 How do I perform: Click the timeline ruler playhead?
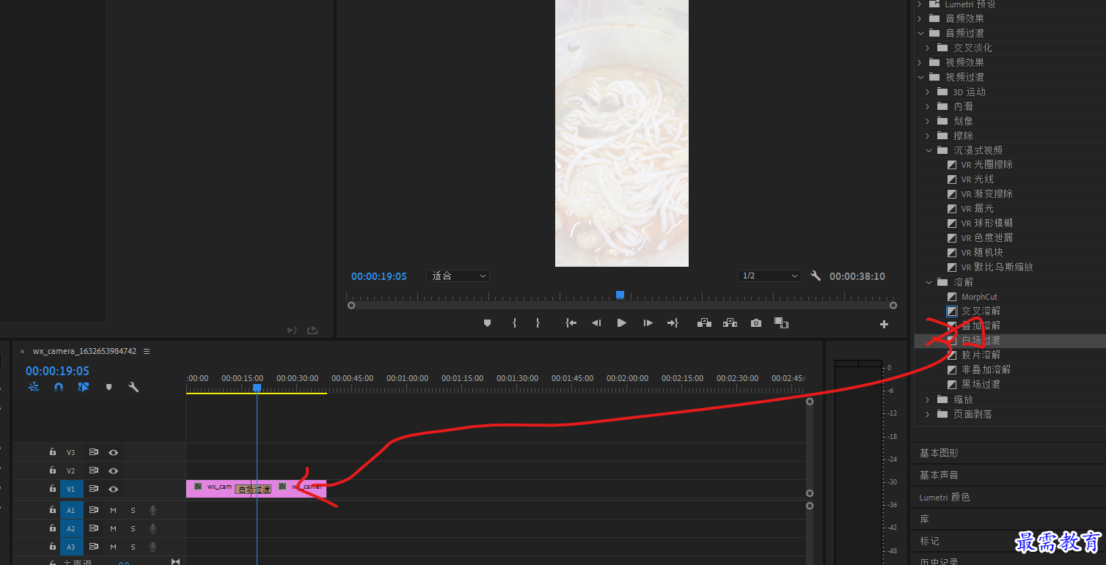tap(257, 388)
